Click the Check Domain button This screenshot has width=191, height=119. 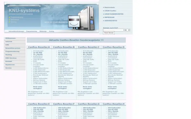[x=109, y=33]
